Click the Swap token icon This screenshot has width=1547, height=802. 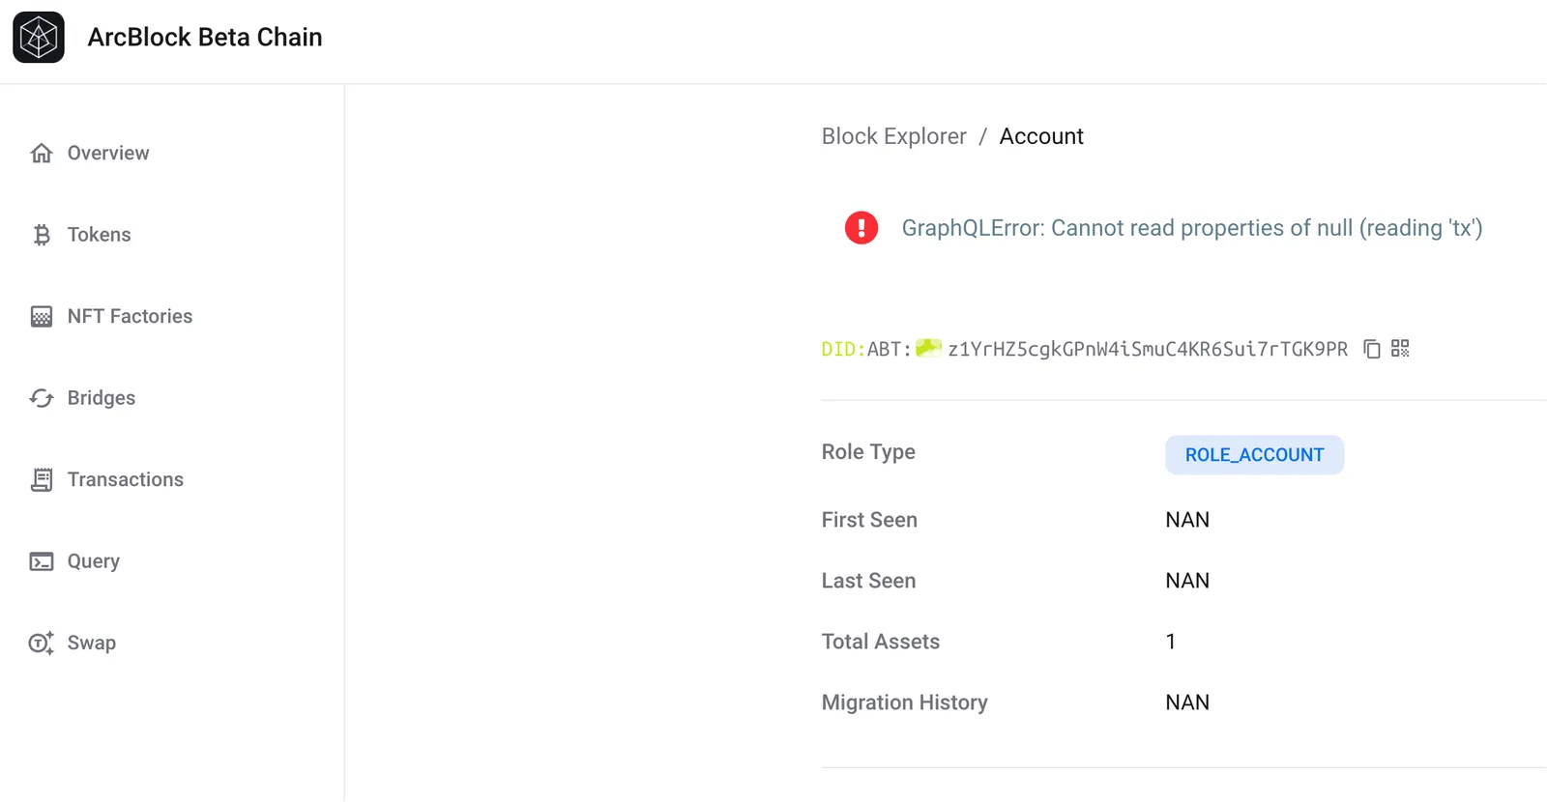coord(42,643)
